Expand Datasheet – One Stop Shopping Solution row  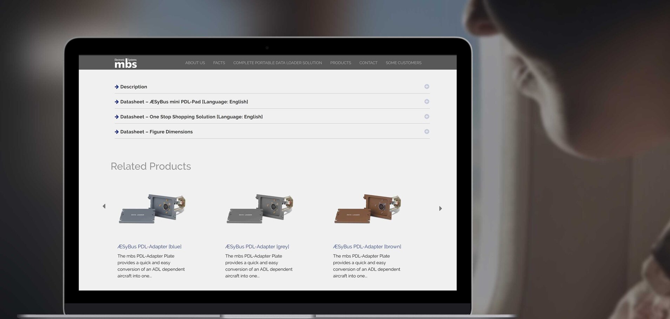pyautogui.click(x=191, y=117)
